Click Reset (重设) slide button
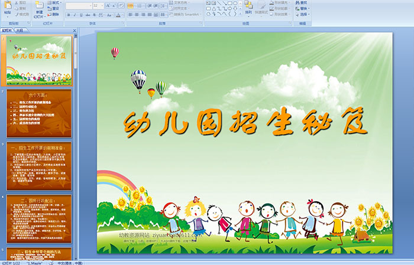Viewport: 414px width, 265px height. coord(53,8)
